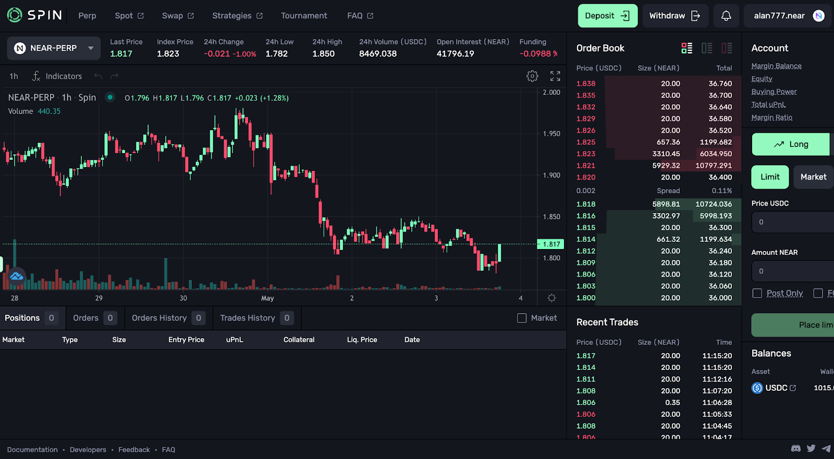The image size is (834, 459).
Task: Redo chart action arrow
Action: pyautogui.click(x=115, y=76)
